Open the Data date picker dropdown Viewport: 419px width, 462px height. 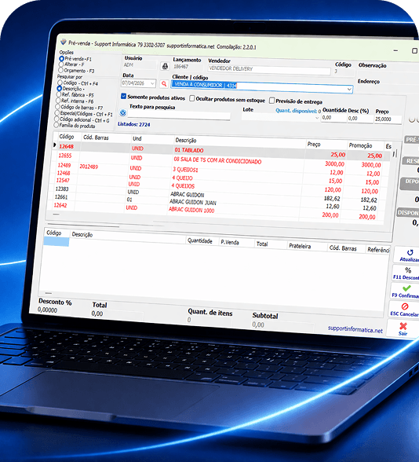coord(152,83)
